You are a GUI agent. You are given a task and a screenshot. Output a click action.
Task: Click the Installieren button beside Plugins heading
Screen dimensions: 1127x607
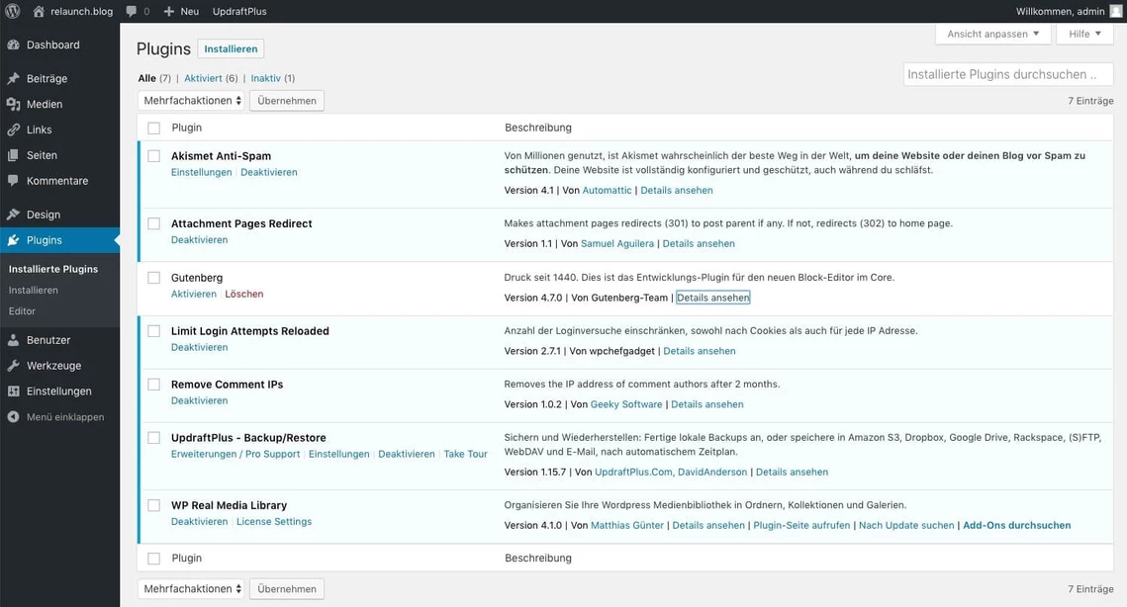pos(231,48)
